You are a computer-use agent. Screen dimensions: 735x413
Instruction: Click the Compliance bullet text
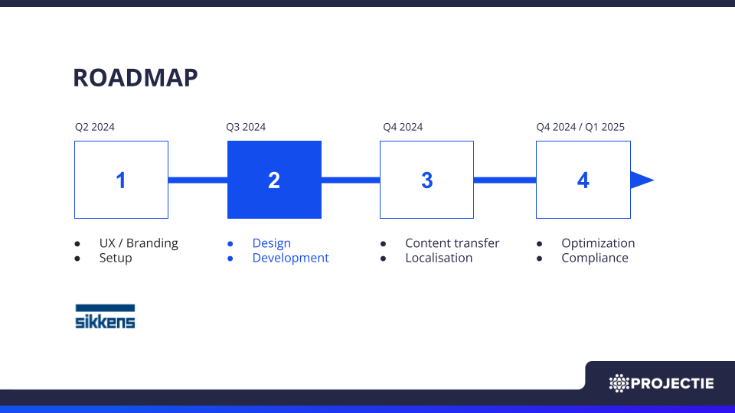[594, 258]
